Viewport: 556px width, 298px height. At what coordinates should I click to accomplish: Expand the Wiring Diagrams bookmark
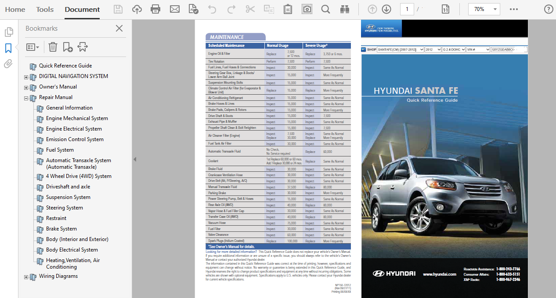[26, 277]
